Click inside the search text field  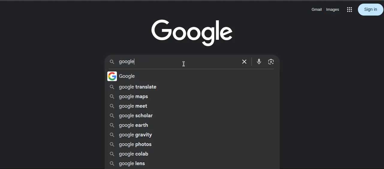click(x=180, y=62)
